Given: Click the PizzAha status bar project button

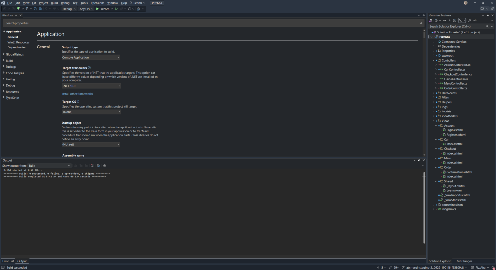Looking at the screenshot, I should coord(480,268).
